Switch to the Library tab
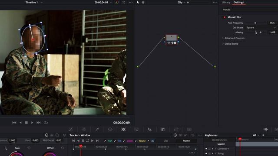Image resolution: width=278 pixels, height=156 pixels. coord(226,2)
